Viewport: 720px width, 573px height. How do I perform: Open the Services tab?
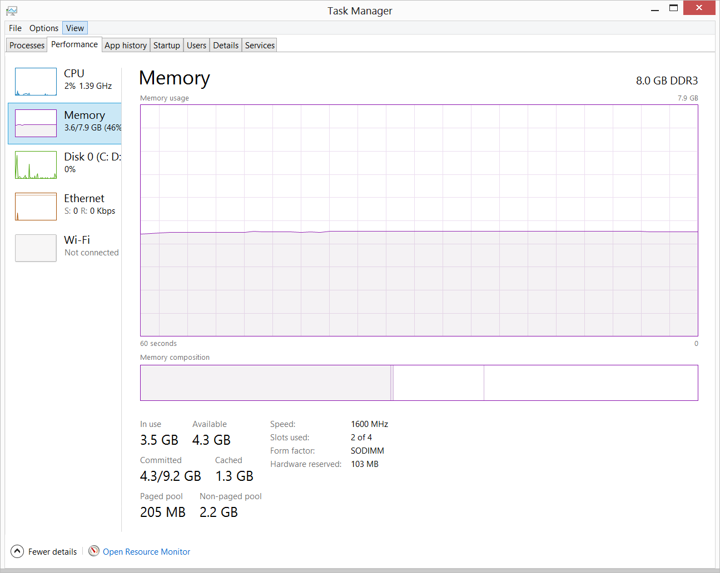pos(260,46)
